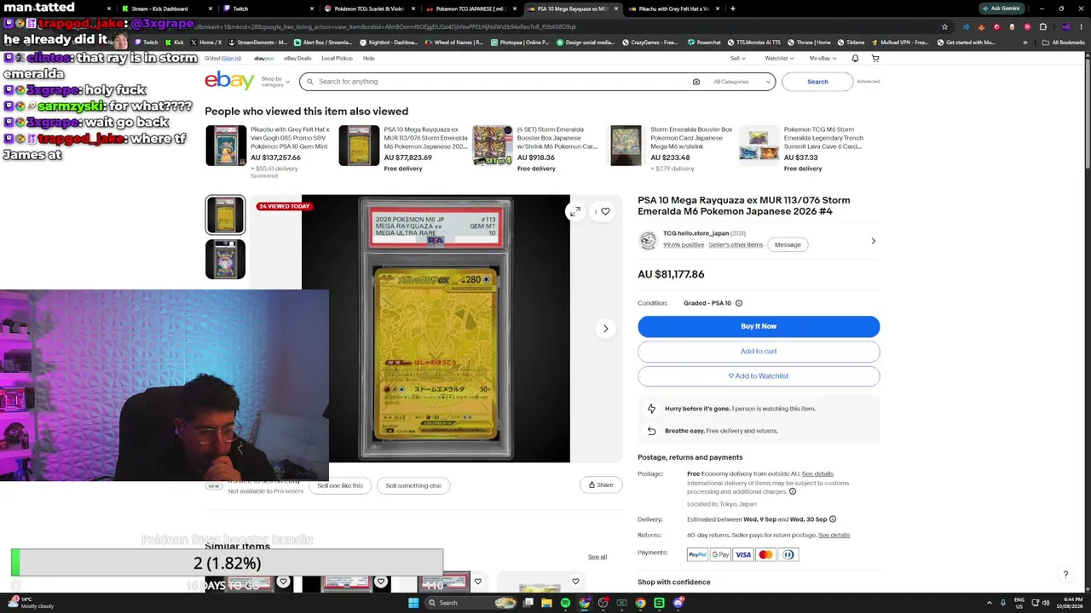Open See all similar items link

pos(597,558)
